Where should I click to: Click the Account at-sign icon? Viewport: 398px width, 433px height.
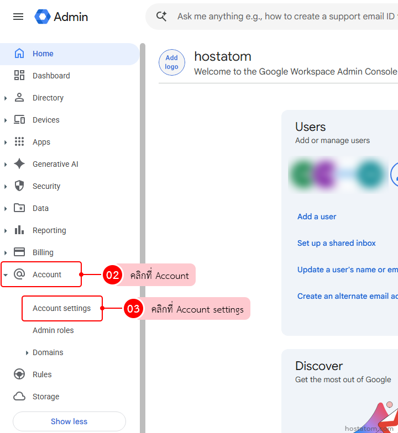click(x=19, y=274)
